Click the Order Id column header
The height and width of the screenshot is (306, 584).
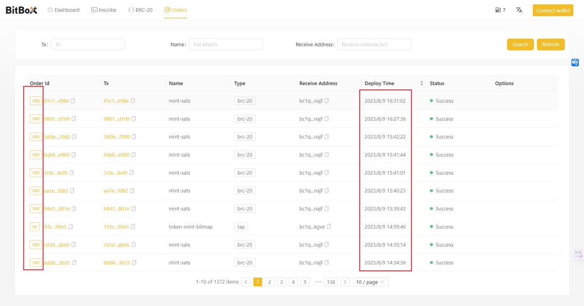(x=40, y=83)
